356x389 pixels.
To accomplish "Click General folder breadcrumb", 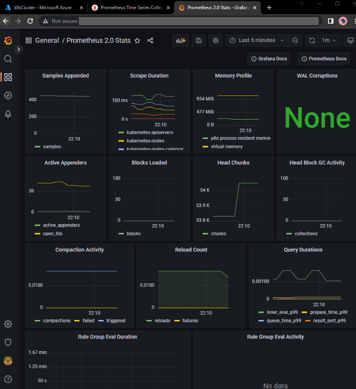I will pos(47,41).
